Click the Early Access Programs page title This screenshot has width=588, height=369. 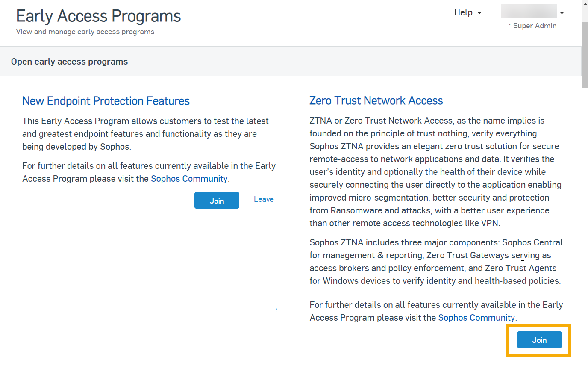98,16
